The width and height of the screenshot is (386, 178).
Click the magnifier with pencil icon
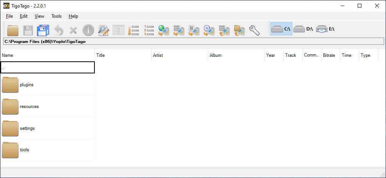pyautogui.click(x=103, y=29)
